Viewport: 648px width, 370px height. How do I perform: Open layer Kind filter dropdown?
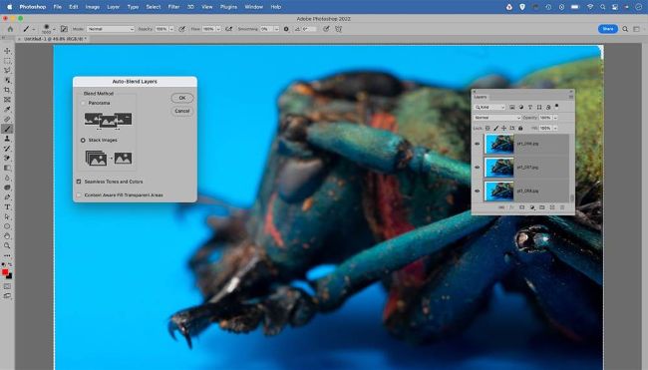pos(490,107)
